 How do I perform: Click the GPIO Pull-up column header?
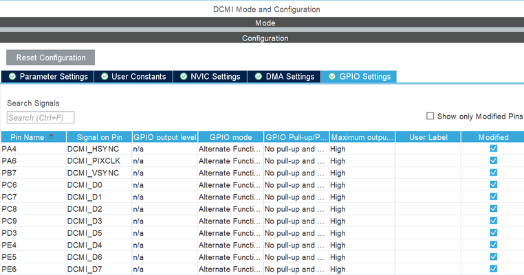coord(296,137)
